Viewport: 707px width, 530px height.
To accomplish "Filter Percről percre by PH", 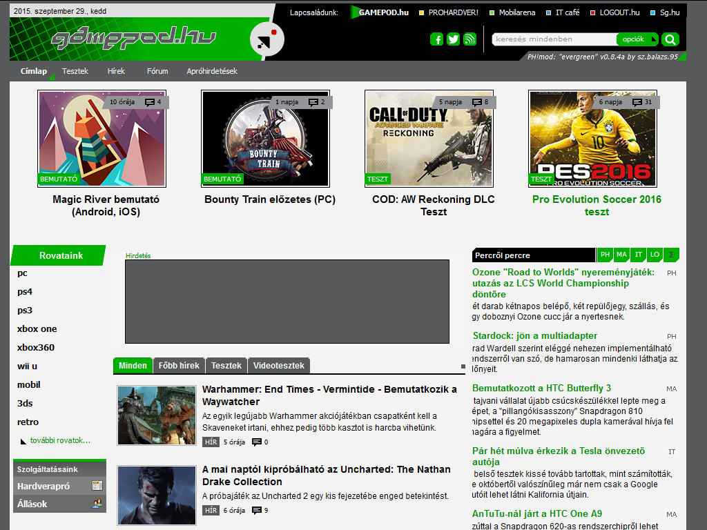I will tap(605, 255).
